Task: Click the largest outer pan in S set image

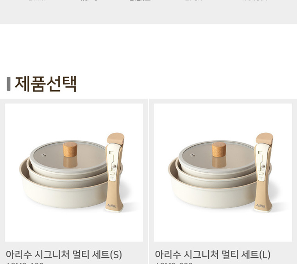Action: pos(63,196)
